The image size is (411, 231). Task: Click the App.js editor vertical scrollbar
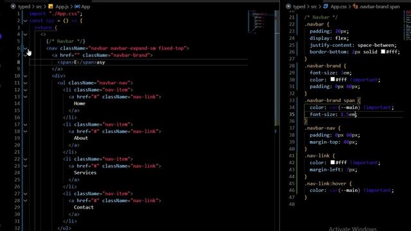click(277, 68)
